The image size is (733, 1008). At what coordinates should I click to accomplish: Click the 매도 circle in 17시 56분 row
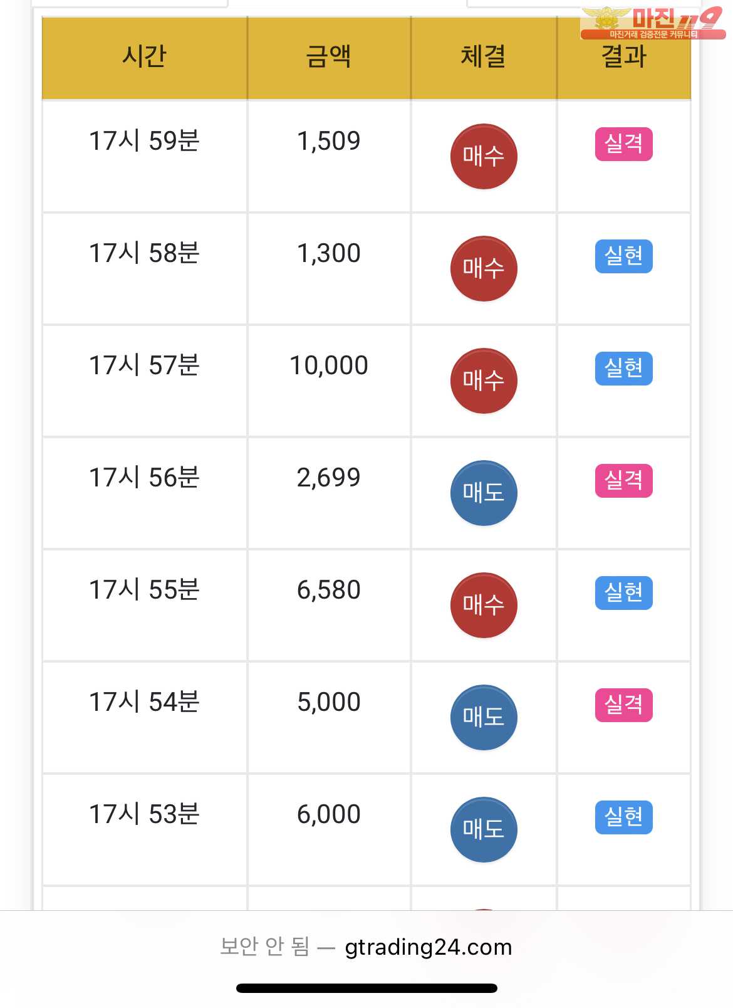484,493
